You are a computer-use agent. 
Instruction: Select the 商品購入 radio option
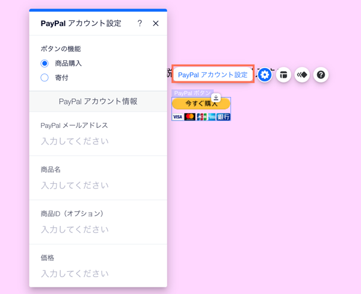coord(45,63)
